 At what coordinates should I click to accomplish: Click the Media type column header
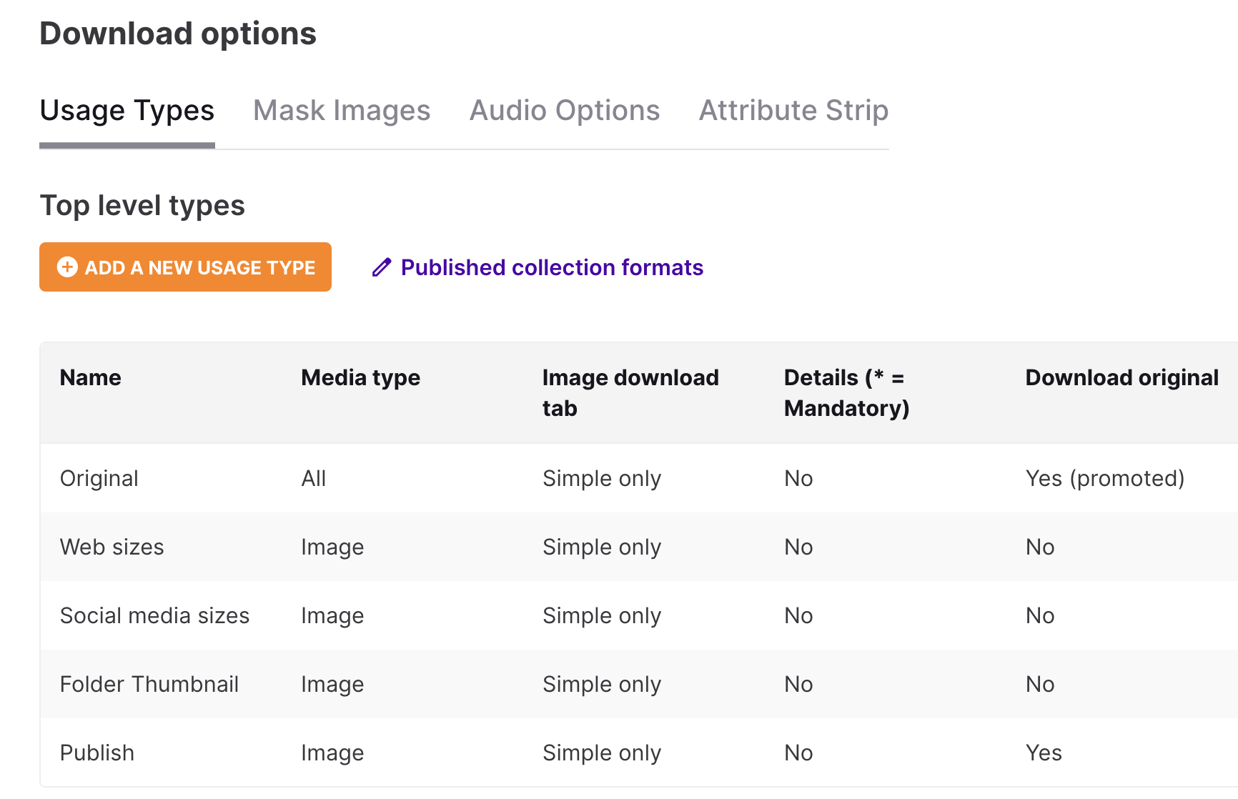(x=360, y=377)
